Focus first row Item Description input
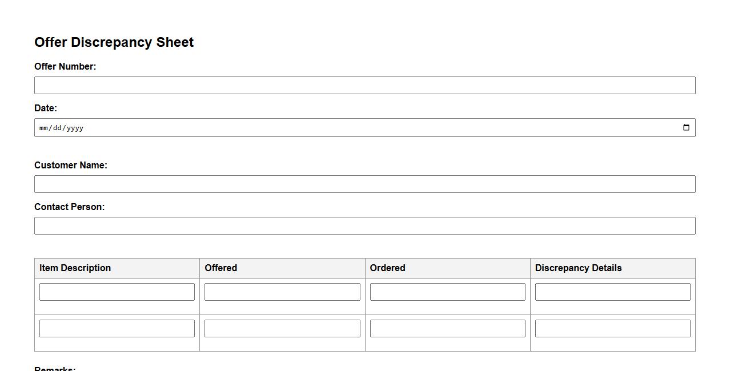This screenshot has height=371, width=730. [x=117, y=292]
